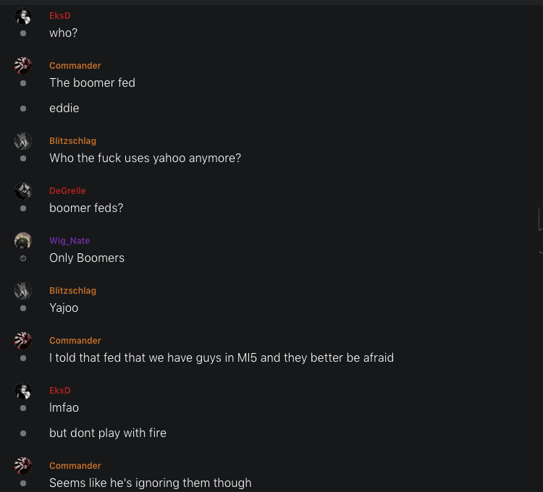
Task: Click Blitzschlag's username above 'Yajoo'
Action: coord(72,291)
